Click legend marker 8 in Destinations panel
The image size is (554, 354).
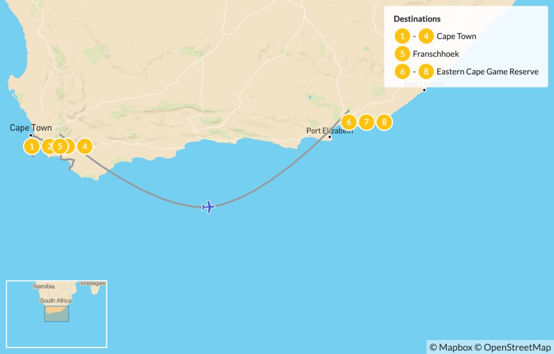tap(426, 71)
